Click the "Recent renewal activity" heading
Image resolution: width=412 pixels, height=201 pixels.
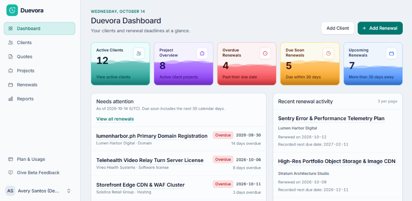click(306, 101)
